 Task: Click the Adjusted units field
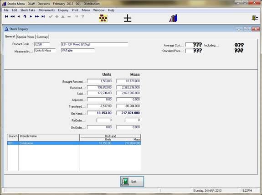tap(99, 100)
